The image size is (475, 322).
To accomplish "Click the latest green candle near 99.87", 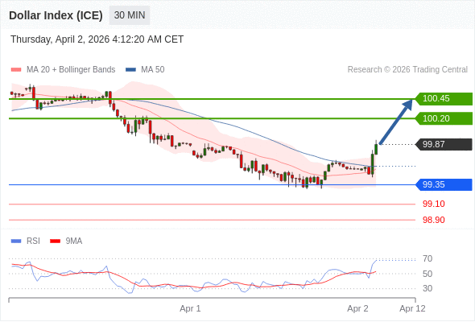I will click(376, 148).
